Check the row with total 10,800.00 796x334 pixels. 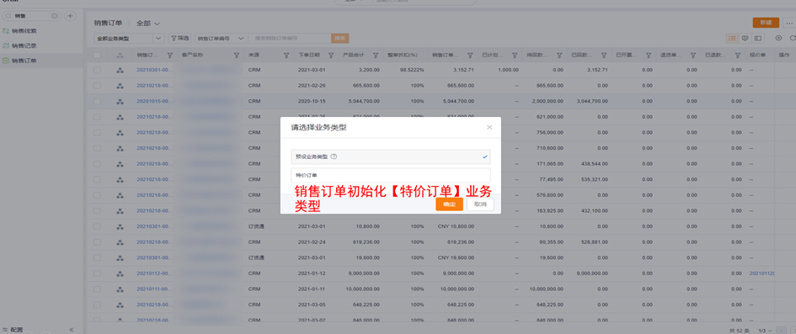(x=97, y=226)
